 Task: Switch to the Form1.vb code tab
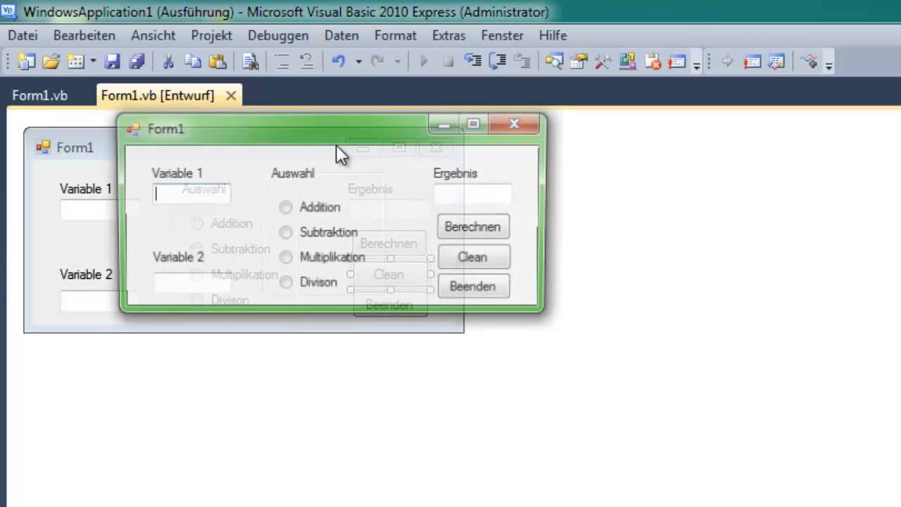(x=40, y=96)
